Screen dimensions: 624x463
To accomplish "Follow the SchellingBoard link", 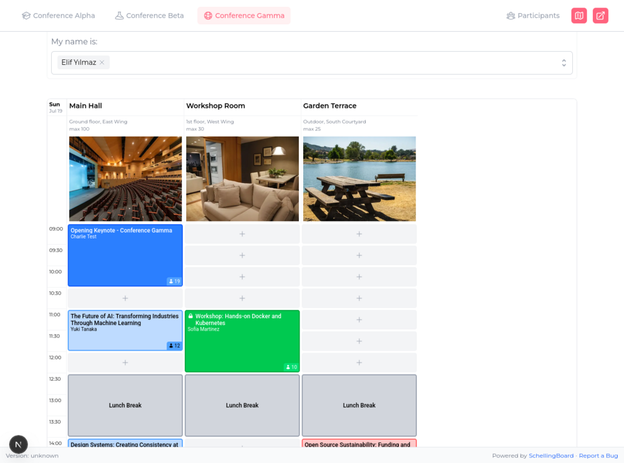I will coord(551,456).
